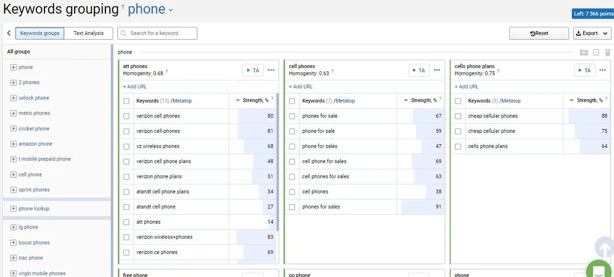Check the att phones keyword row
This screenshot has height=277, width=614.
click(127, 222)
